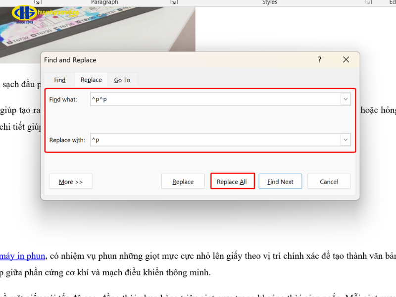Expand More >> search options
This screenshot has height=297, width=396.
click(71, 182)
